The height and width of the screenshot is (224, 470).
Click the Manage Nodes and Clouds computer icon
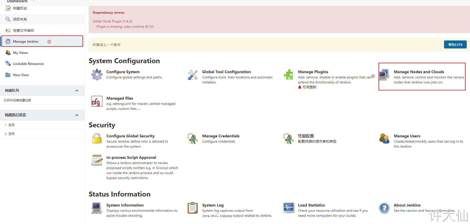pos(384,75)
